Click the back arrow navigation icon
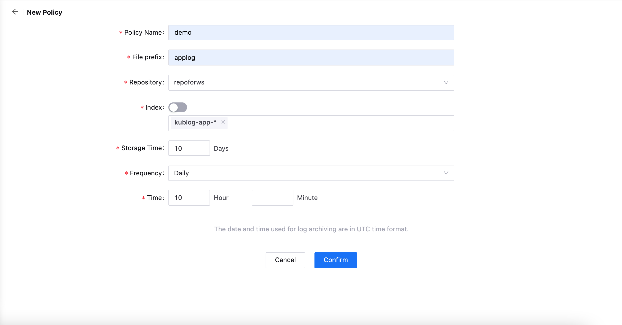 15,12
